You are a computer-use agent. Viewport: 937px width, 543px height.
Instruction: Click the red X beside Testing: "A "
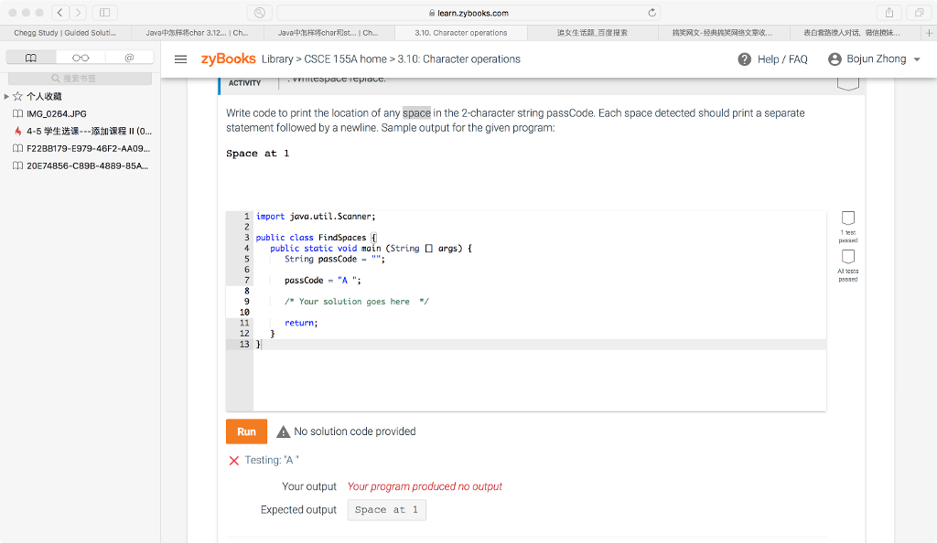point(233,460)
